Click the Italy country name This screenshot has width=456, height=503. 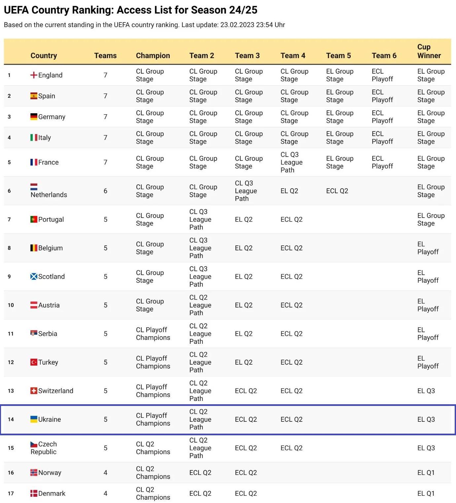pyautogui.click(x=45, y=138)
